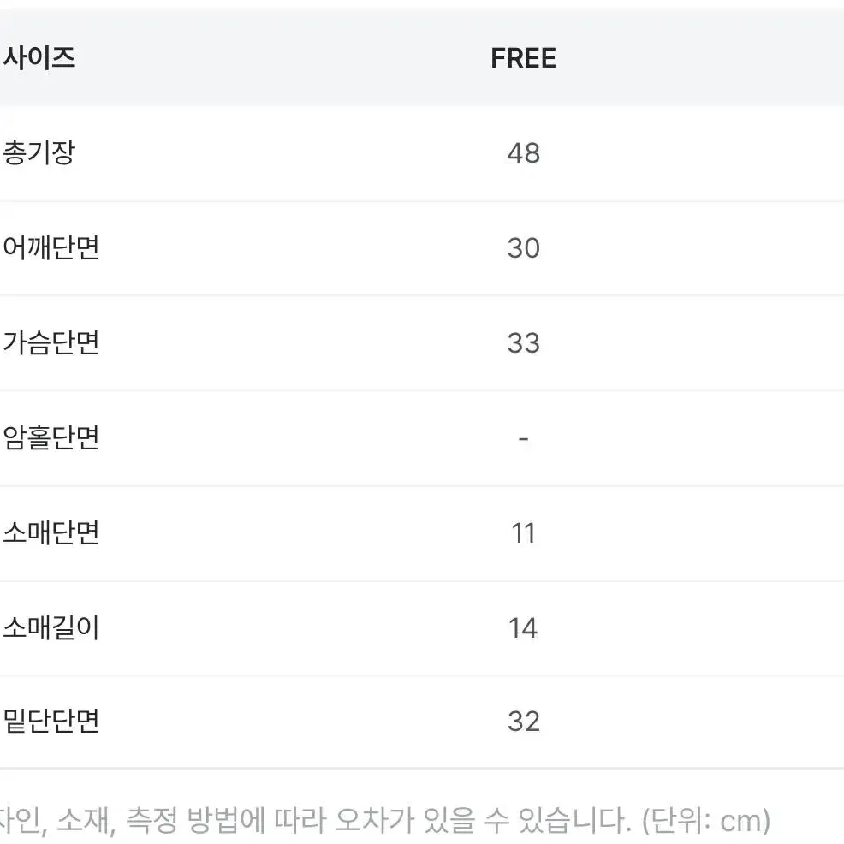
Task: Click the 사이즈 header label
Action: [x=39, y=57]
